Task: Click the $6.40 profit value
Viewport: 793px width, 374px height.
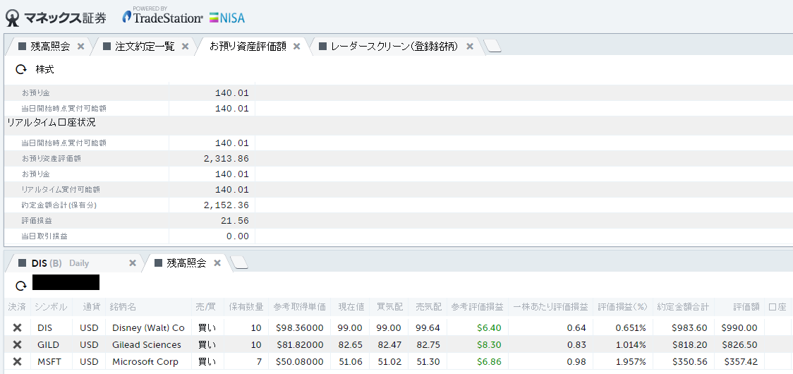Action: (x=488, y=328)
